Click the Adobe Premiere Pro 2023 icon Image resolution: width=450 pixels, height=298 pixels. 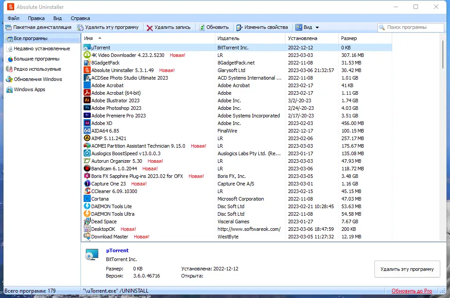(87, 115)
